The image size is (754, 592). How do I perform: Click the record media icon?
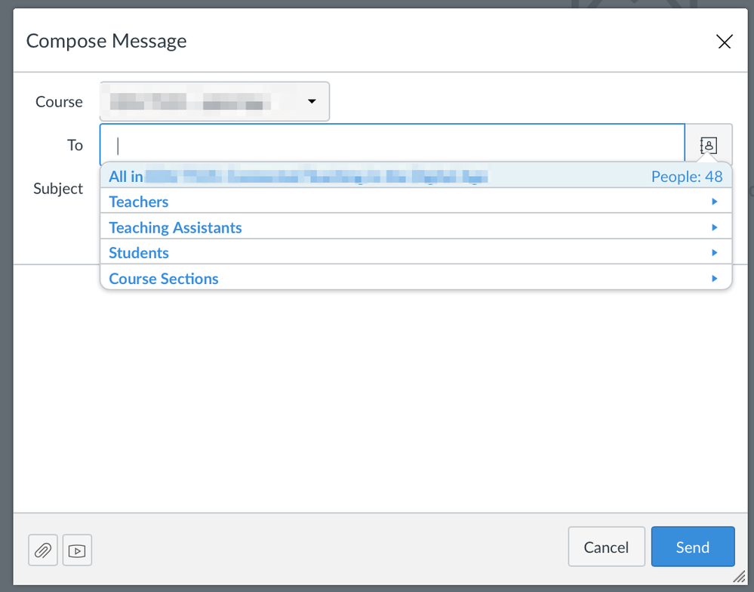click(x=77, y=550)
